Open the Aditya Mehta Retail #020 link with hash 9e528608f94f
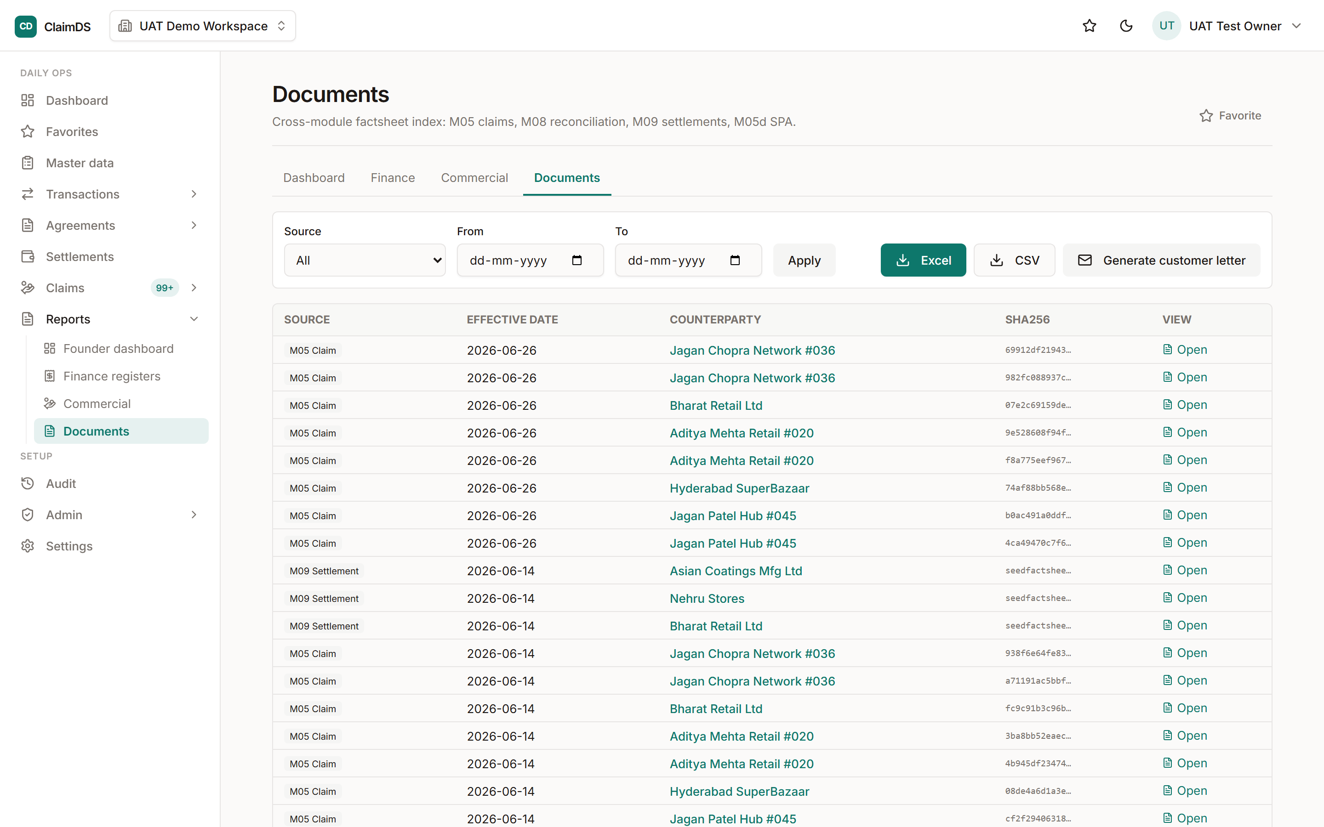Screen dimensions: 1324x827 pyautogui.click(x=742, y=433)
